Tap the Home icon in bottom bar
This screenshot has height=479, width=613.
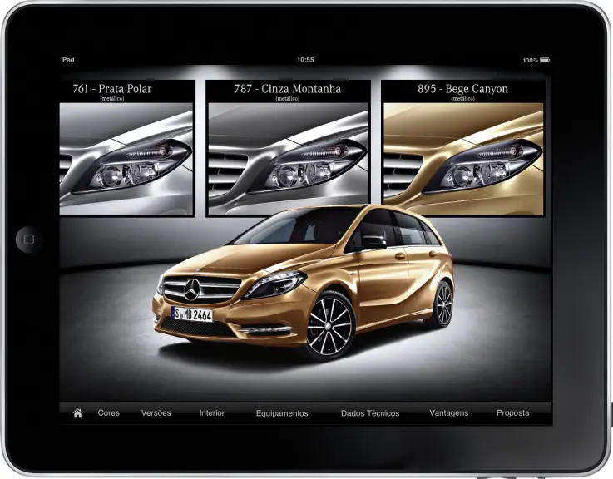(77, 413)
